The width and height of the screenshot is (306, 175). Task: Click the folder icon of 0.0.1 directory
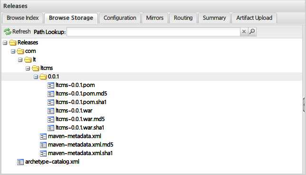click(43, 77)
